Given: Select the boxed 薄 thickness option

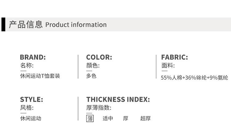Looking at the screenshot, I should 90,118.
